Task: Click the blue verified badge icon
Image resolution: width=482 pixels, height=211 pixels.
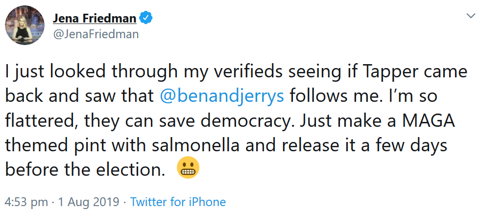Action: [x=146, y=19]
